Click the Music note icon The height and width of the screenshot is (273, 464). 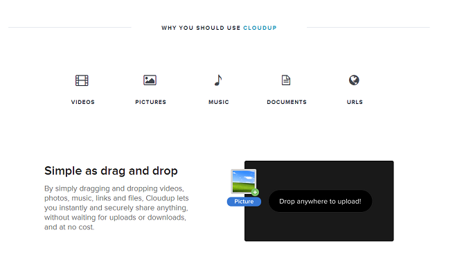218,80
